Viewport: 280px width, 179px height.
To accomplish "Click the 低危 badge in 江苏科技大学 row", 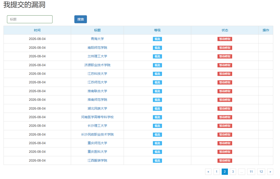I will click(x=157, y=74).
